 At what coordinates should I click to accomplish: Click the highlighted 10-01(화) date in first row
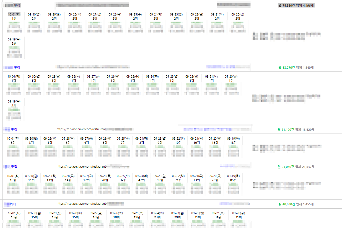coord(14,14)
